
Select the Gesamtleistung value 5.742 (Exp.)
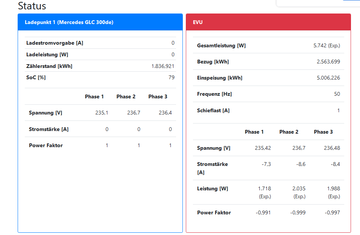pyautogui.click(x=327, y=45)
